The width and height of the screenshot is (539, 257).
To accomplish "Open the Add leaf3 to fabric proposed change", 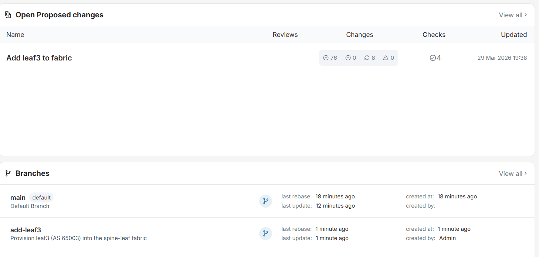I will tap(39, 58).
